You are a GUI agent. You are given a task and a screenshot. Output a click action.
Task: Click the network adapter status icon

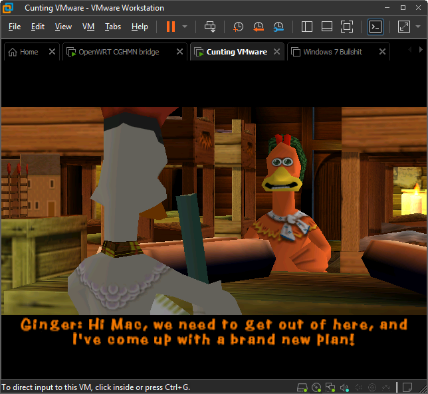pos(330,387)
